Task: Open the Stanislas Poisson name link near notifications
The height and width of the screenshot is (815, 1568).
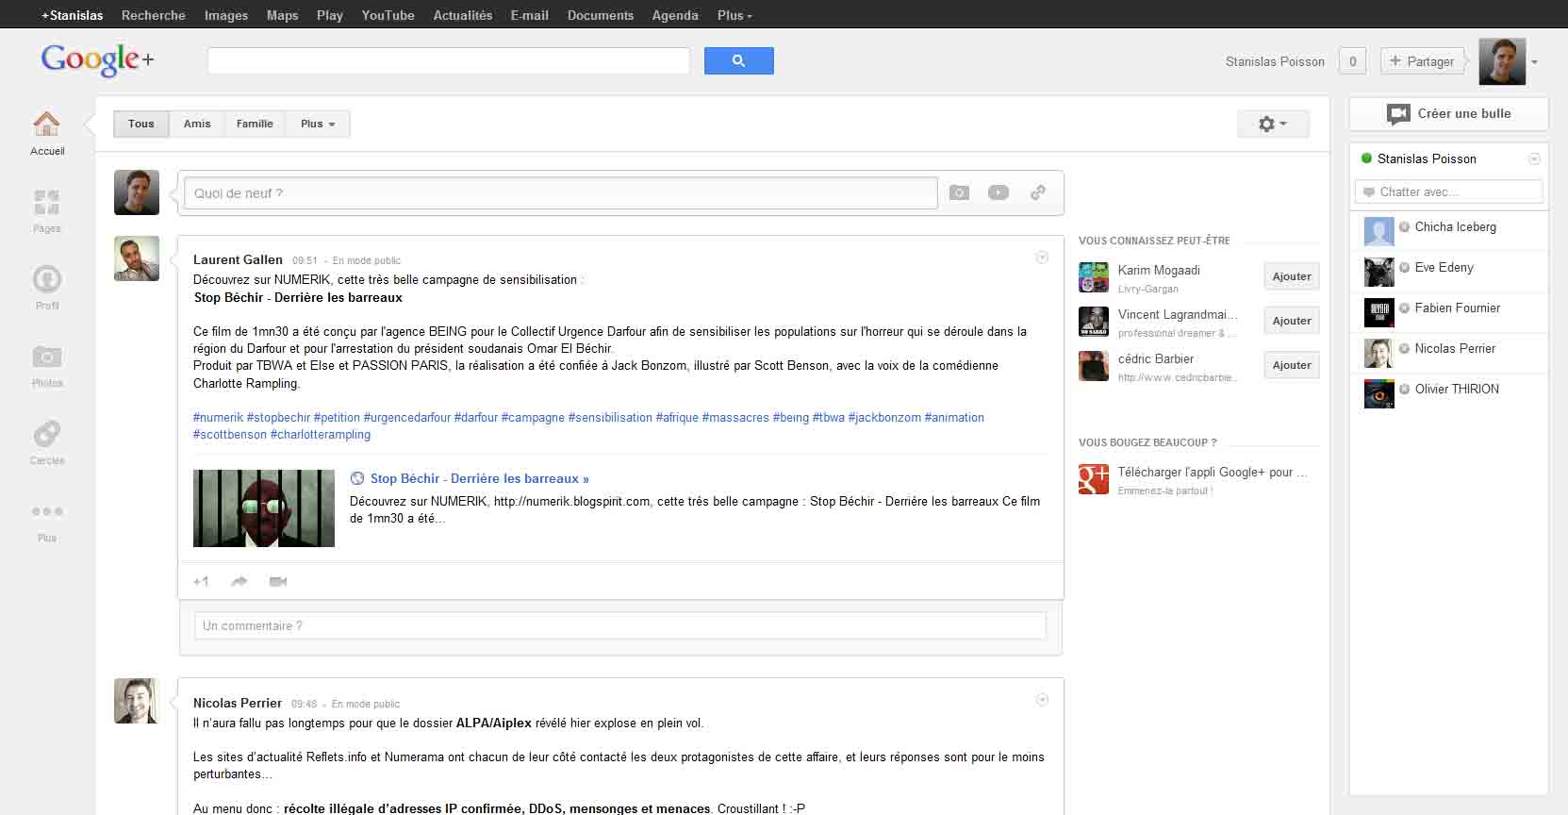Action: tap(1275, 61)
